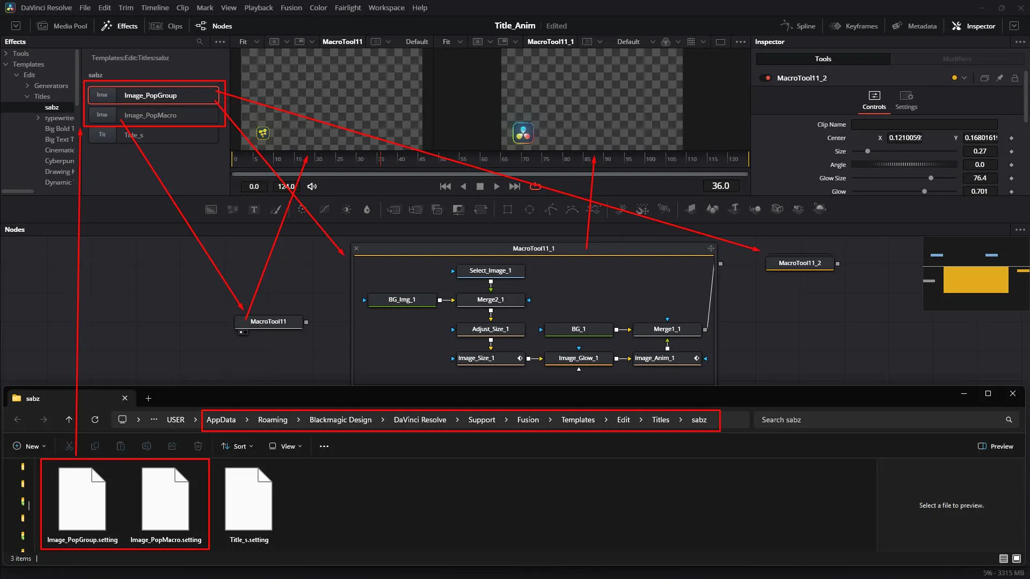The image size is (1030, 579).
Task: Add a Text+ node from toolbar
Action: point(254,209)
